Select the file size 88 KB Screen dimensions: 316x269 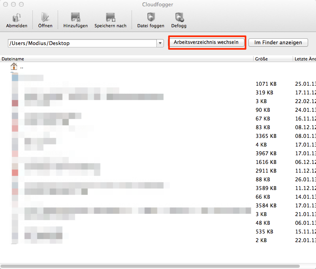(263, 179)
